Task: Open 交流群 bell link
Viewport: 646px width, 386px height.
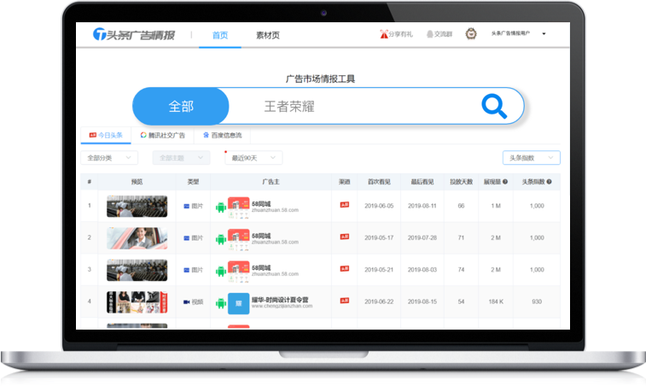Action: pyautogui.click(x=439, y=34)
